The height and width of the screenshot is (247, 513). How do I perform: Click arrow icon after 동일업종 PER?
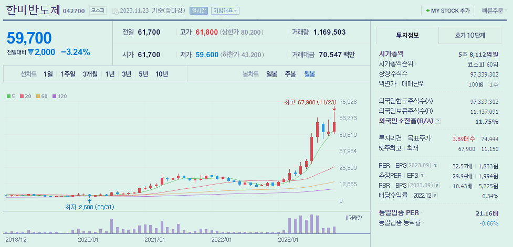pos(421,213)
